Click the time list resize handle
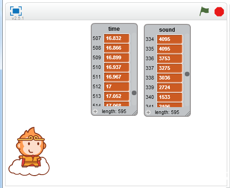This screenshot has height=188, width=230. pos(135,113)
